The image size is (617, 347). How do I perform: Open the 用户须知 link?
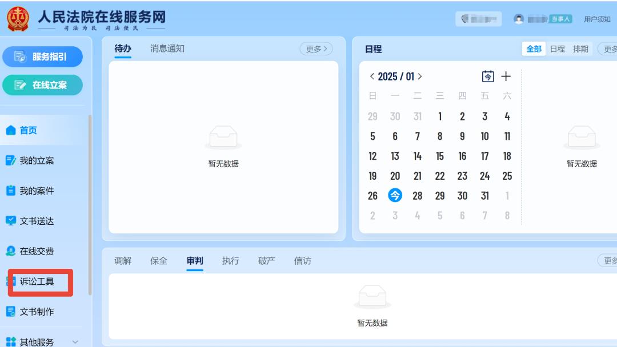click(597, 19)
